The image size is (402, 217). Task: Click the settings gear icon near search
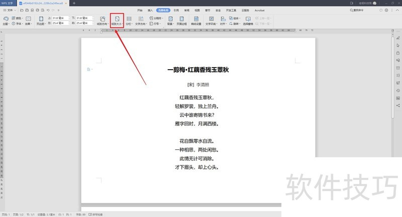pos(386,10)
